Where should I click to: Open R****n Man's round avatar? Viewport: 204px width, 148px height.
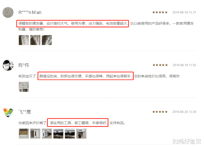(8, 12)
